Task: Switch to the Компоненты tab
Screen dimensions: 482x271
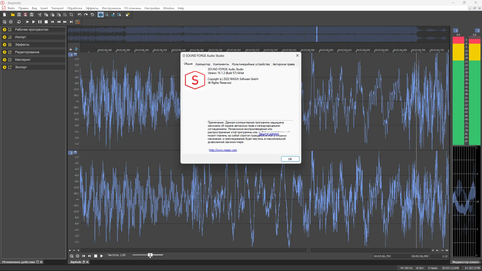Action: (x=221, y=64)
